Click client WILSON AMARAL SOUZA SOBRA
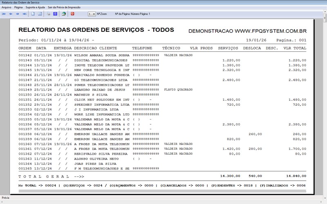The height and width of the screenshot is (204, 327). [x=102, y=55]
